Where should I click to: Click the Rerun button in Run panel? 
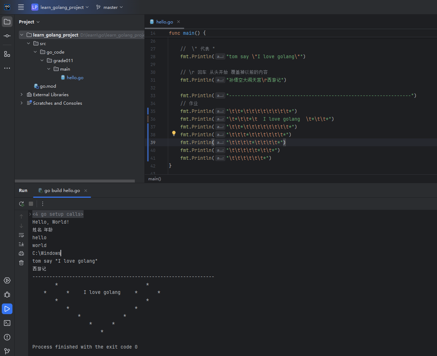22,204
